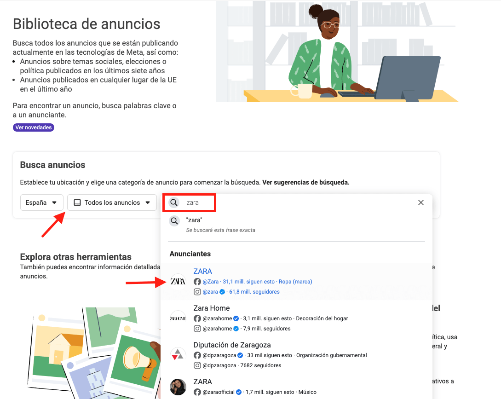This screenshot has width=501, height=399.
Task: Click the "Se buscará esta frase exacta" text
Action: click(220, 230)
